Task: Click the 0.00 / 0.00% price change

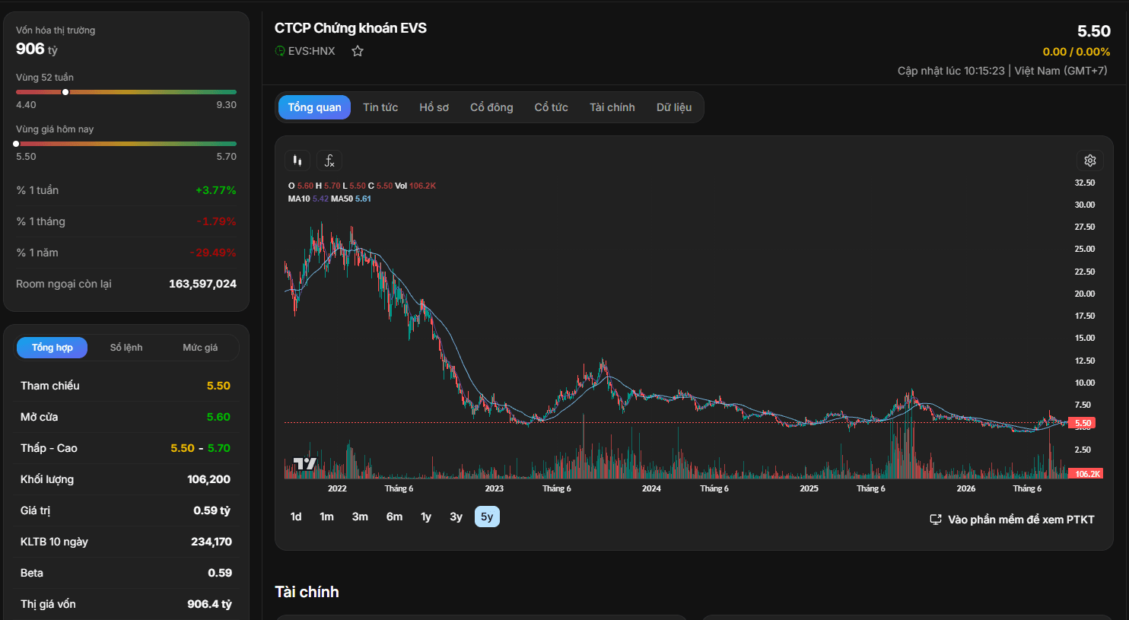Action: (x=1077, y=52)
